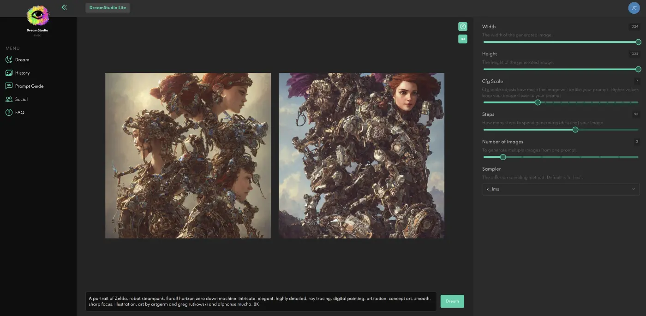The image size is (646, 316).
Task: Click the DreamStudio Lite tab
Action: coord(108,8)
